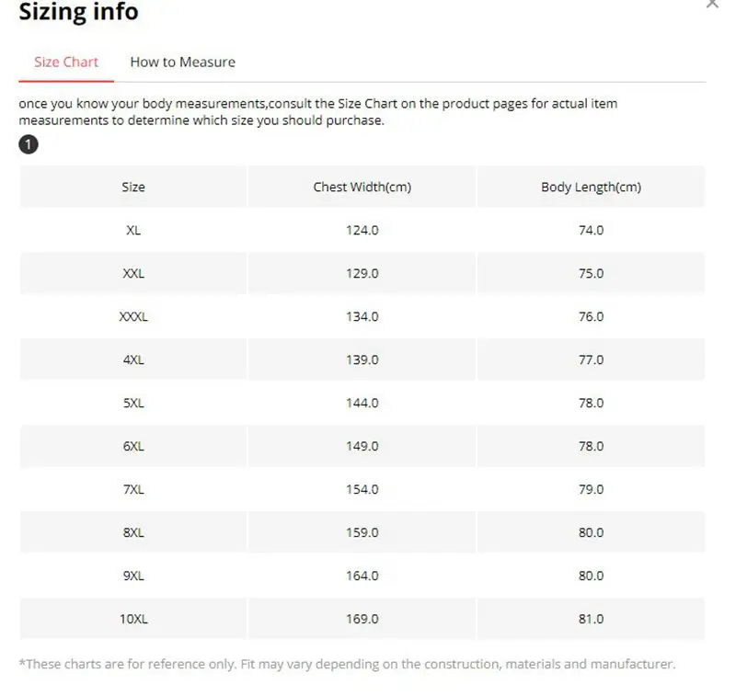Click the 7XL size cell
736x696 pixels.
click(133, 489)
